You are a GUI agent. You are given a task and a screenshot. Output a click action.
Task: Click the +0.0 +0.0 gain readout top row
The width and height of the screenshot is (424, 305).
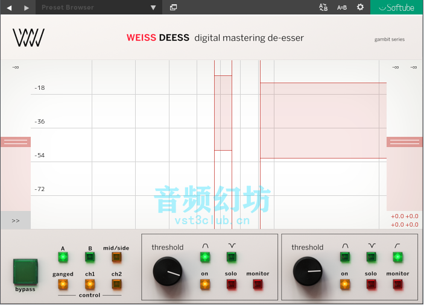click(405, 216)
